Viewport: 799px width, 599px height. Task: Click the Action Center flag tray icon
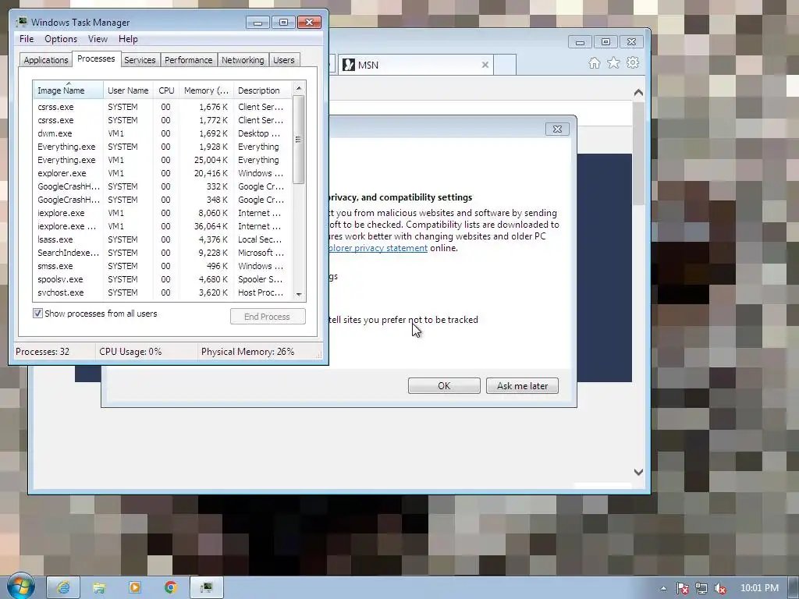pos(682,588)
